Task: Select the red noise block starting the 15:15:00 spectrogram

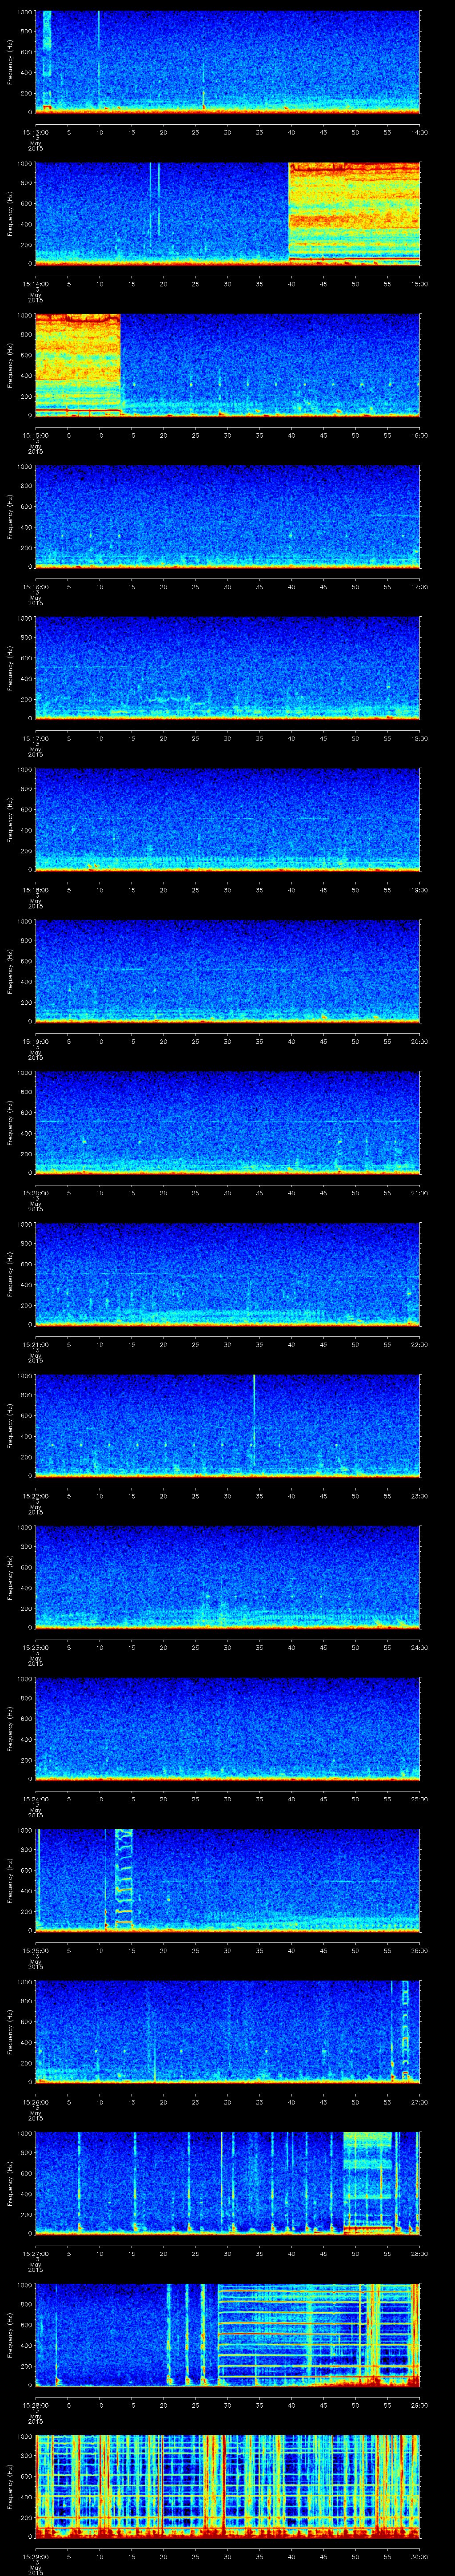Action: click(x=78, y=364)
